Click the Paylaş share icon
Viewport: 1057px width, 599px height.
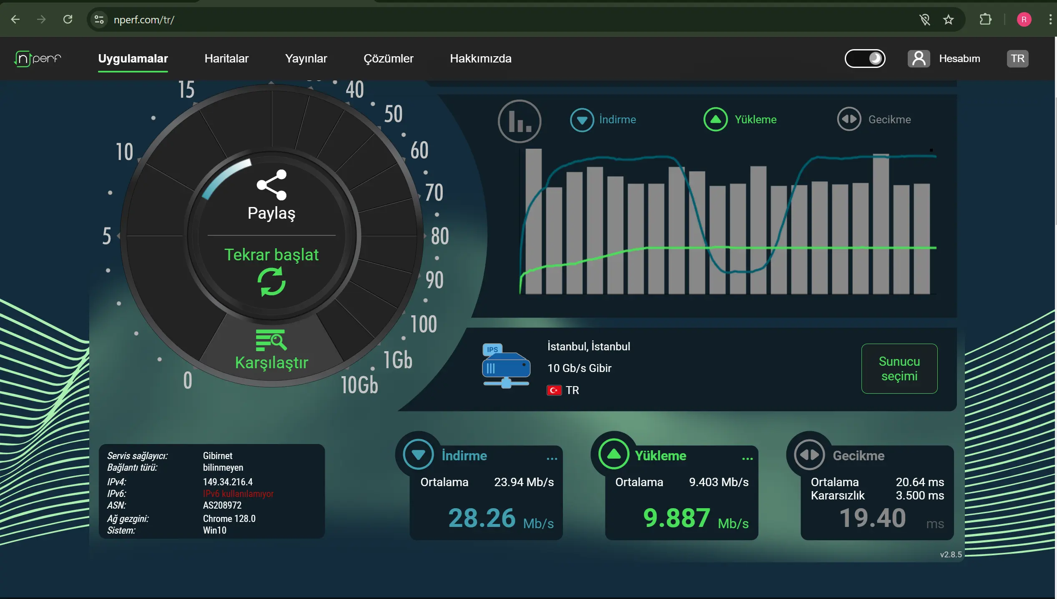click(x=271, y=185)
